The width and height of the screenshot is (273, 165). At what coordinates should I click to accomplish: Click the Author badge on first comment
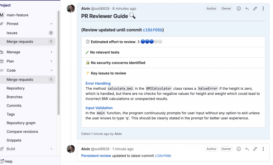[x=211, y=9]
